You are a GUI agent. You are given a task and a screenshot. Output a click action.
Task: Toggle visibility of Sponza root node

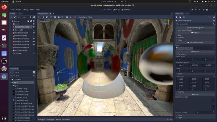tap(34, 21)
